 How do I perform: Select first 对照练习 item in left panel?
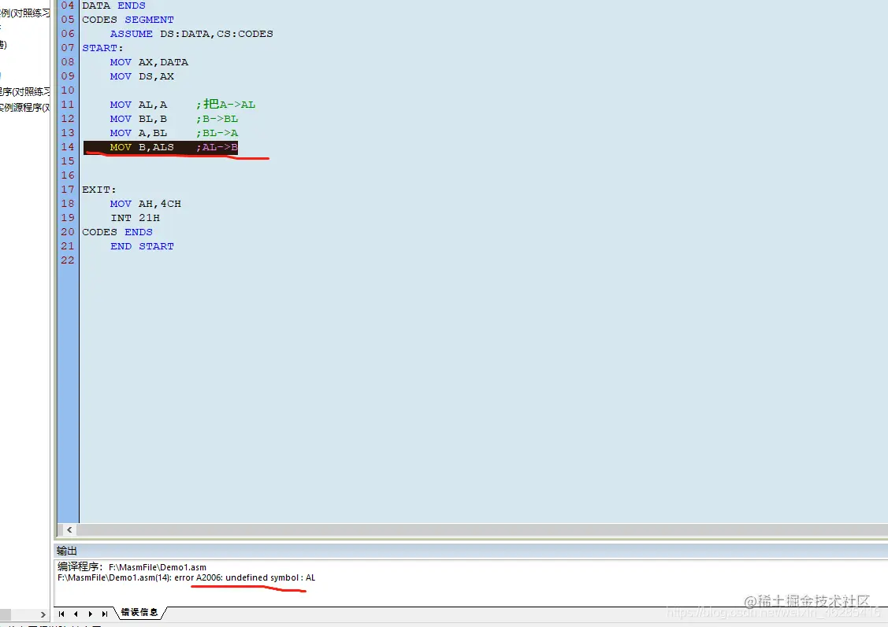click(25, 13)
